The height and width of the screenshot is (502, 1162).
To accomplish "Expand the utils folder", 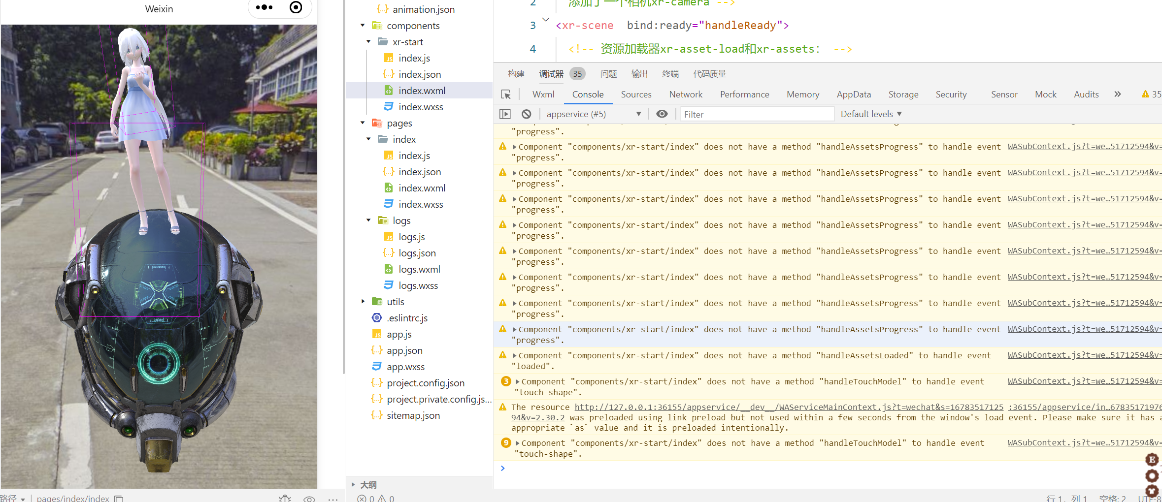I will point(363,302).
